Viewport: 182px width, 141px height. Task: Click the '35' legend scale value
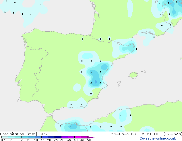pyautogui.click(x=69, y=140)
